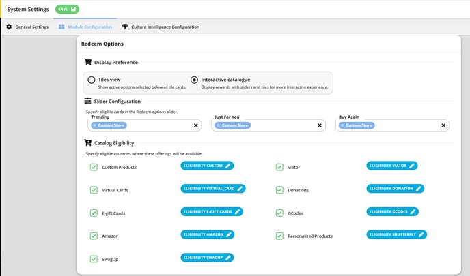Viewport: 470px width, 276px height.
Task: Click Eligibility Custom button
Action: (x=207, y=166)
